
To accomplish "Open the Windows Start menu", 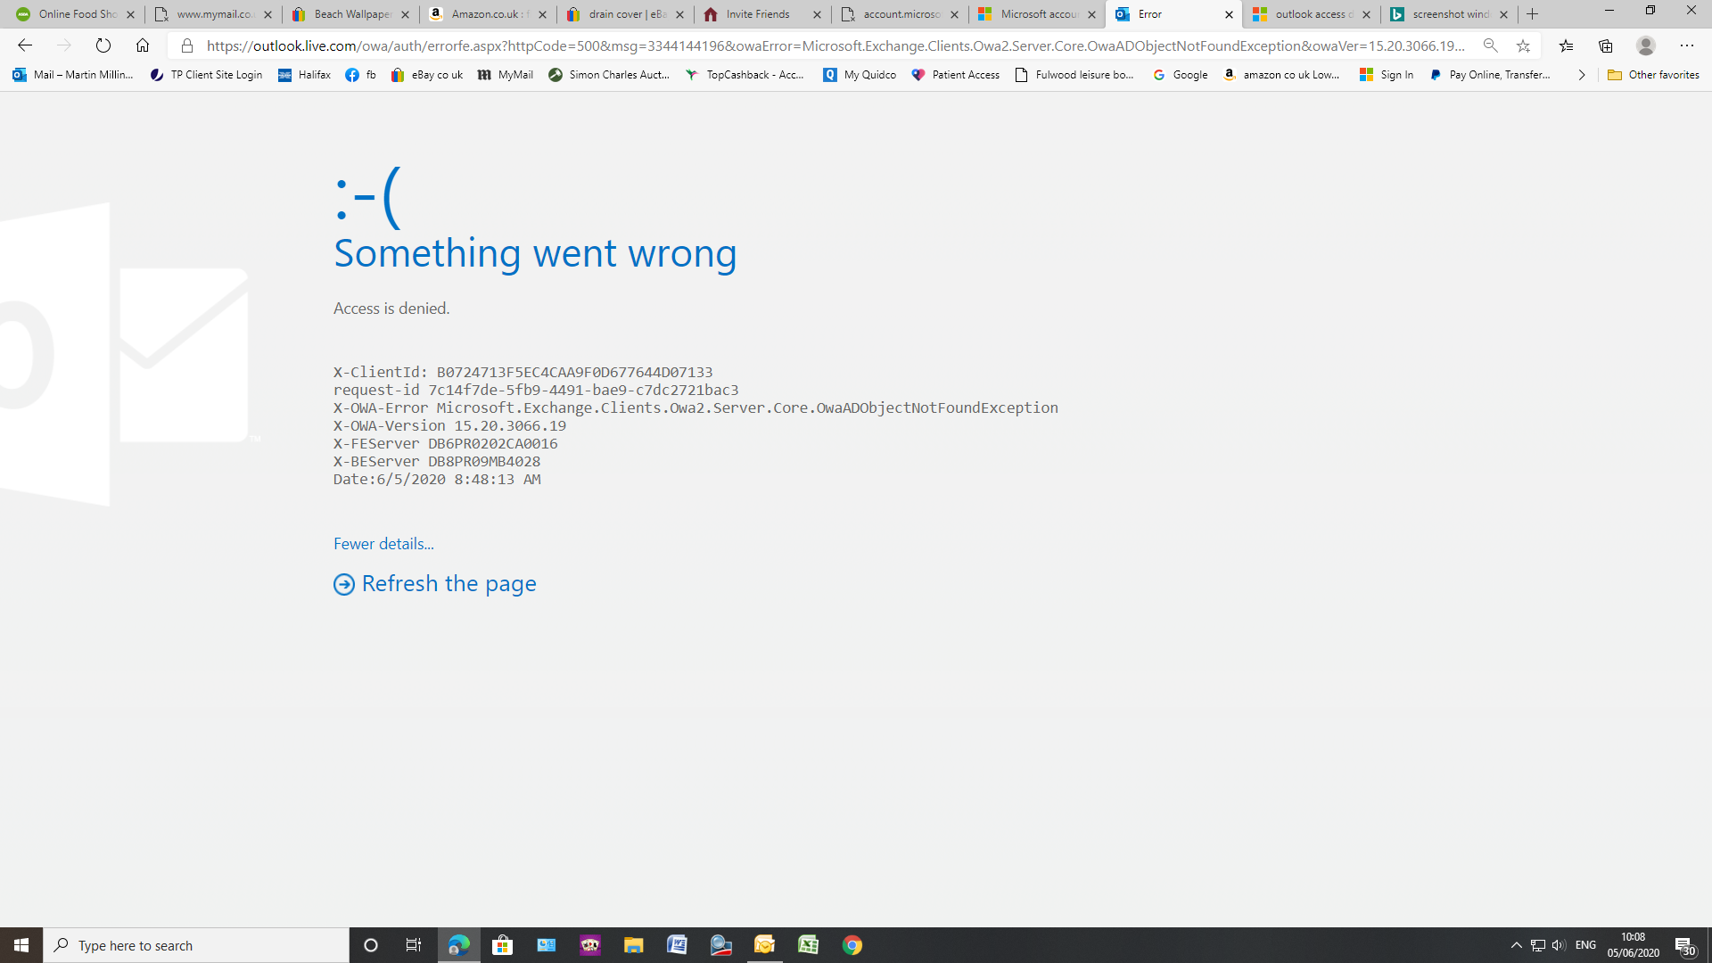I will click(20, 944).
